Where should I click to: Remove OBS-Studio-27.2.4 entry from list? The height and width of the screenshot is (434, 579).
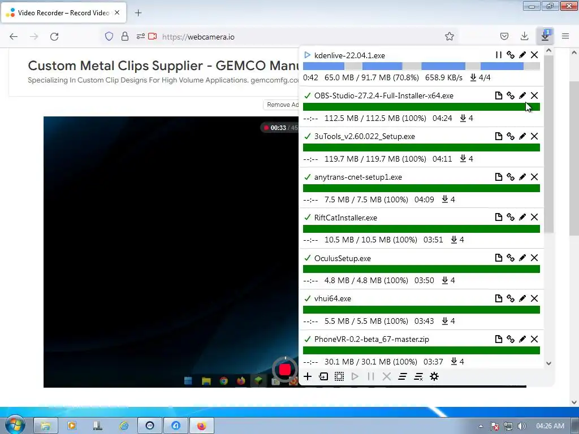pos(534,96)
